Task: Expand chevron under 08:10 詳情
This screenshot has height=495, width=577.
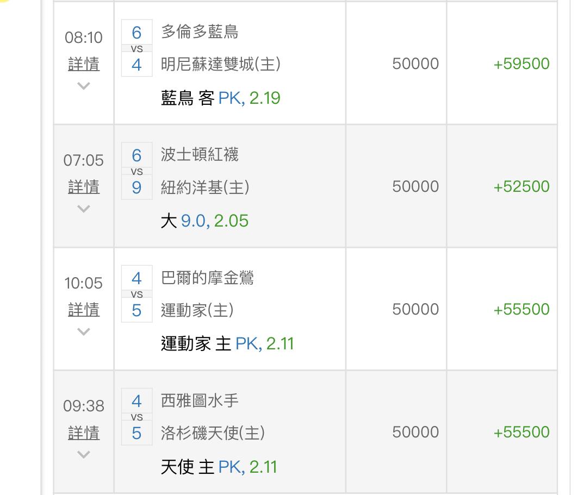Action: pyautogui.click(x=83, y=85)
